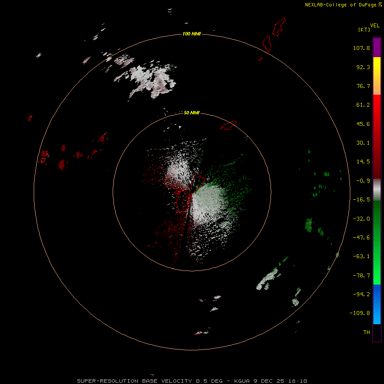Click the 14.5 velocity scale label

[x=363, y=162]
